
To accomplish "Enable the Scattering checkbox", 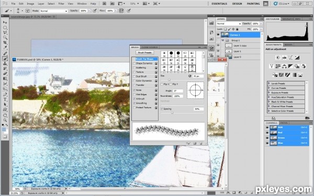I will 134,68.
